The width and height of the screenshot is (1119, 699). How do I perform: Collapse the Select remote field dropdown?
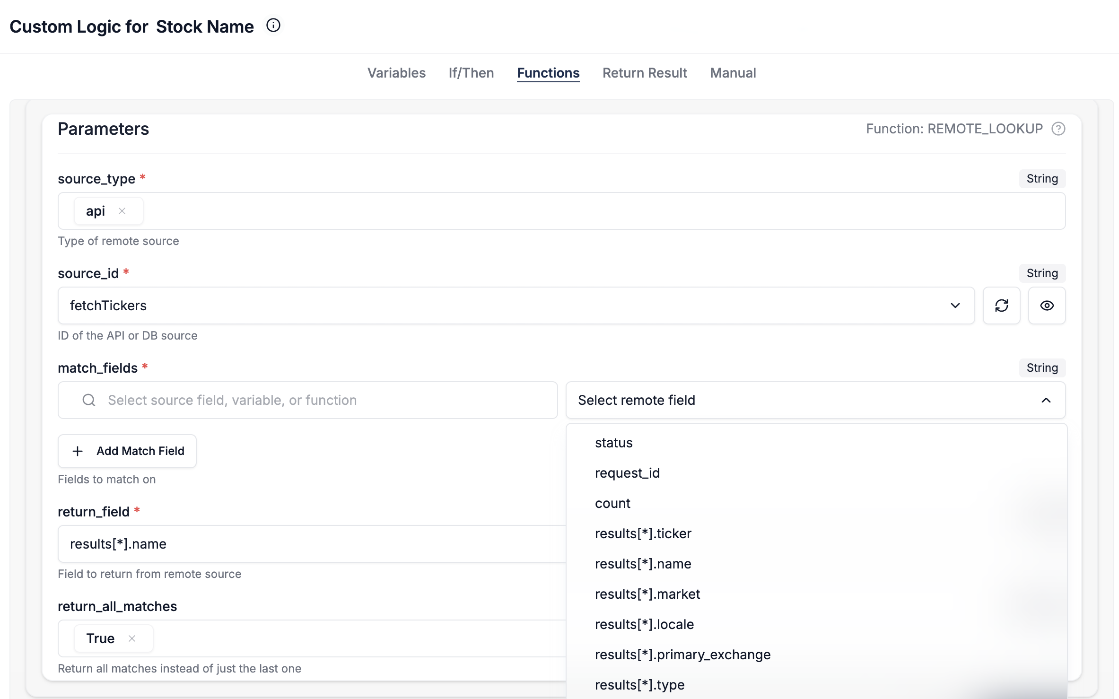(815, 400)
